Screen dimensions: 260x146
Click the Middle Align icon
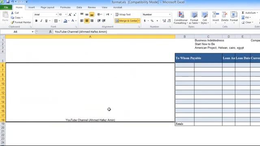tap(87, 15)
